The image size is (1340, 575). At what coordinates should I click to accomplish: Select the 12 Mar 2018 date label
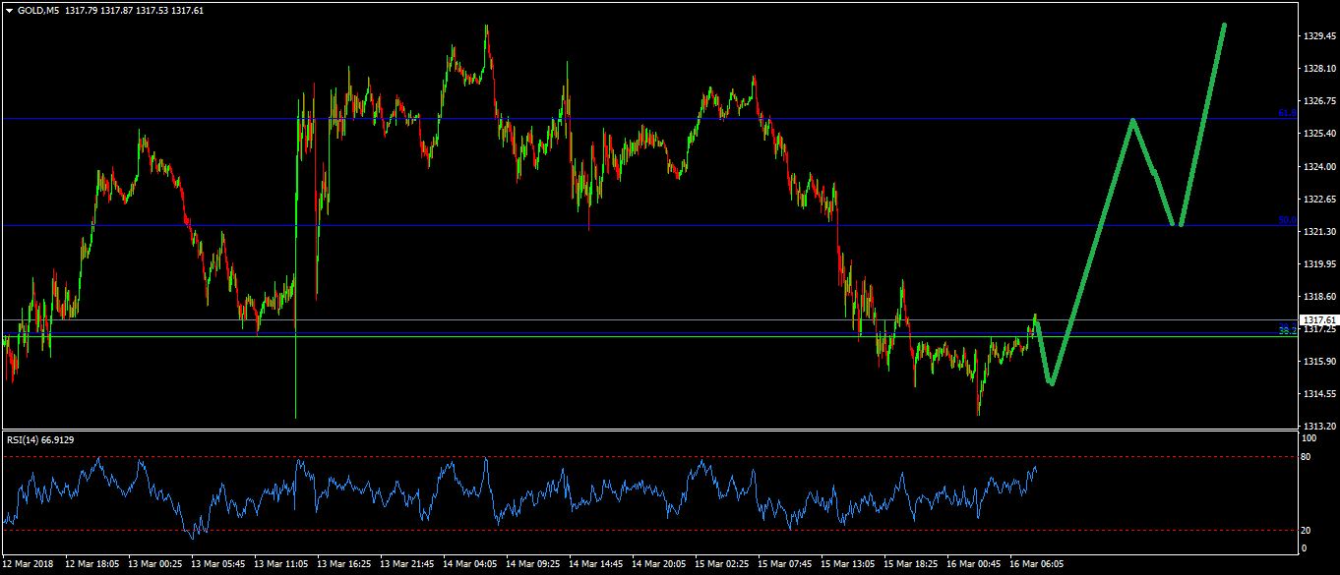[x=30, y=564]
